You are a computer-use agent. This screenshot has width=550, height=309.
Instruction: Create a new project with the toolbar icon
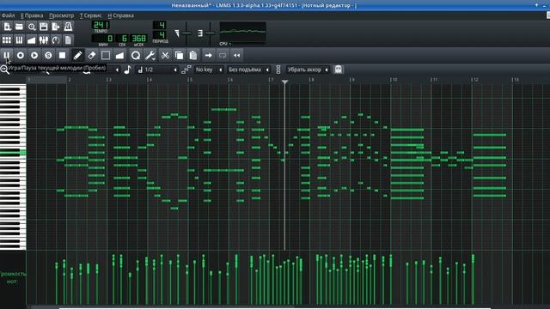7,27
